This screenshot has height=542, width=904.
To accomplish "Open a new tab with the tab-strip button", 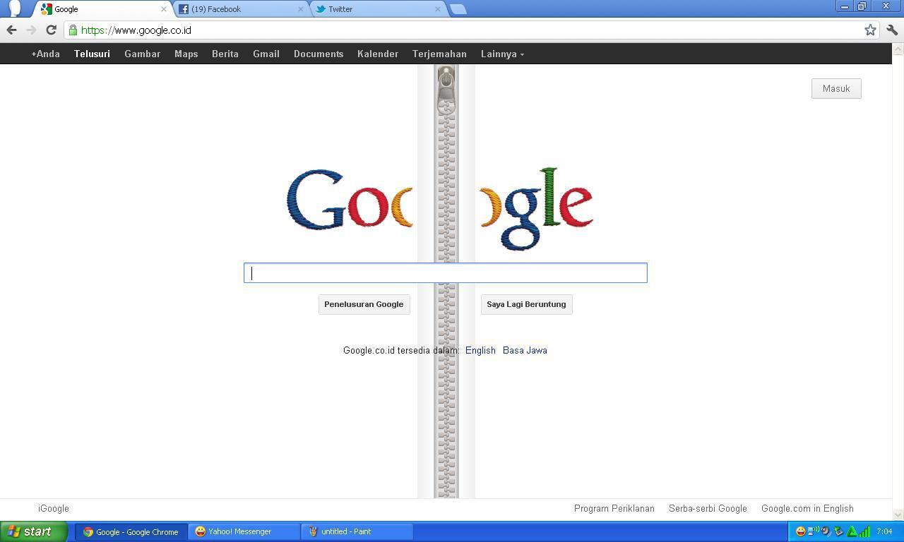I will (458, 9).
